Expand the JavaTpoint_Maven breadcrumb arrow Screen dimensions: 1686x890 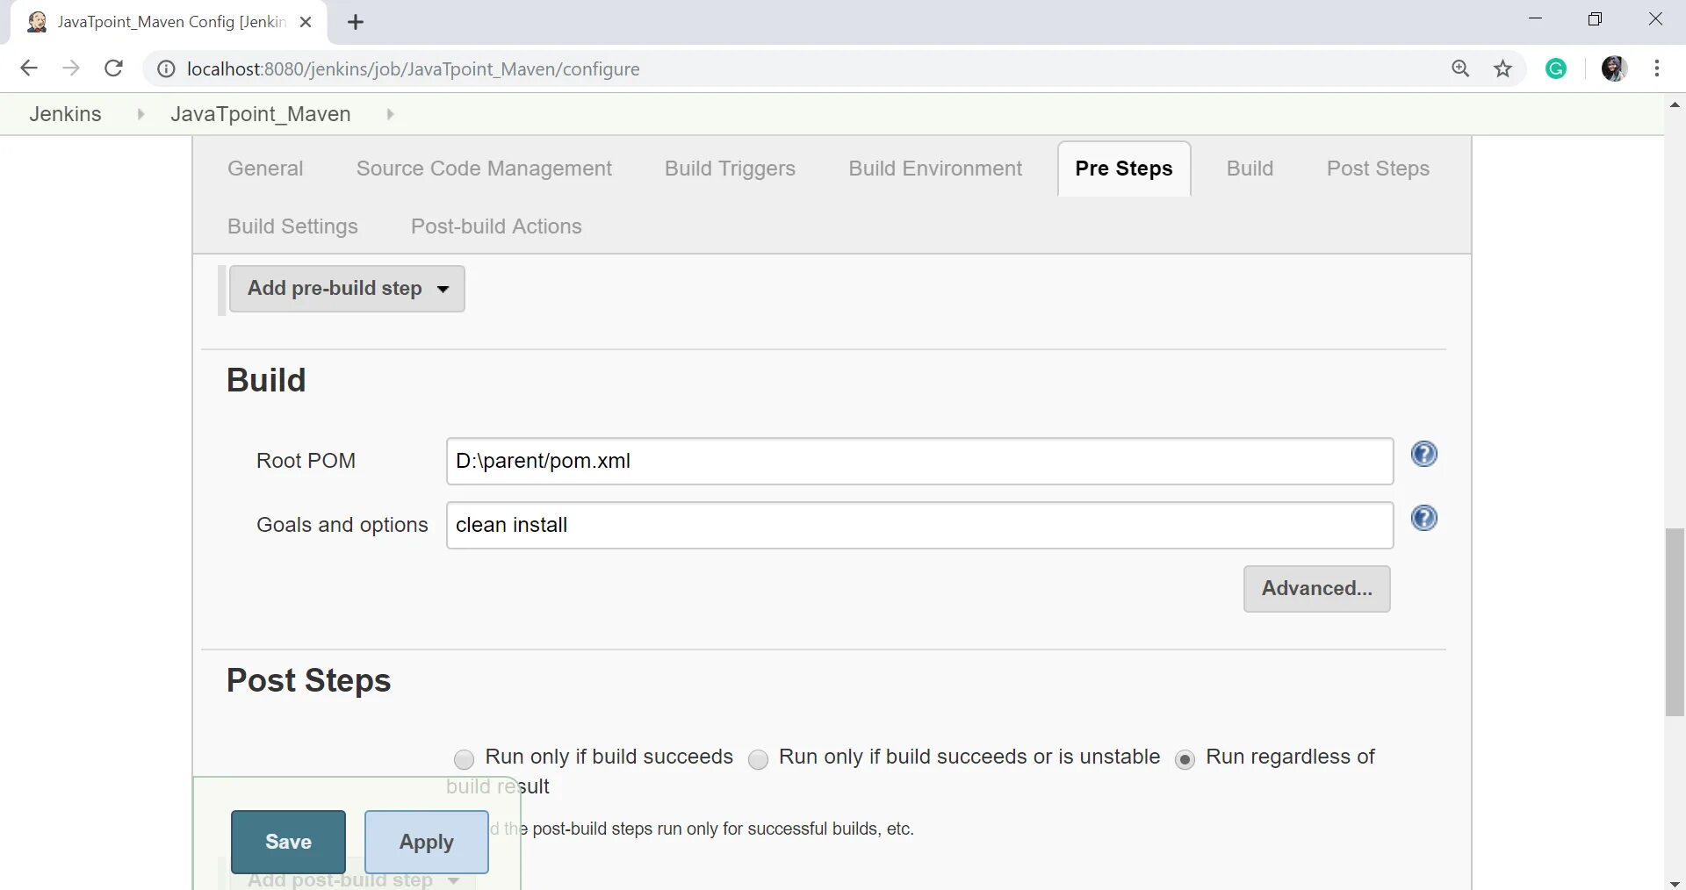point(390,114)
